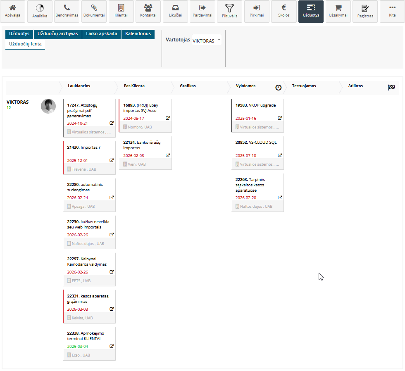
Task: Click the clock icon in Vykdomos column
Action: pyautogui.click(x=279, y=87)
